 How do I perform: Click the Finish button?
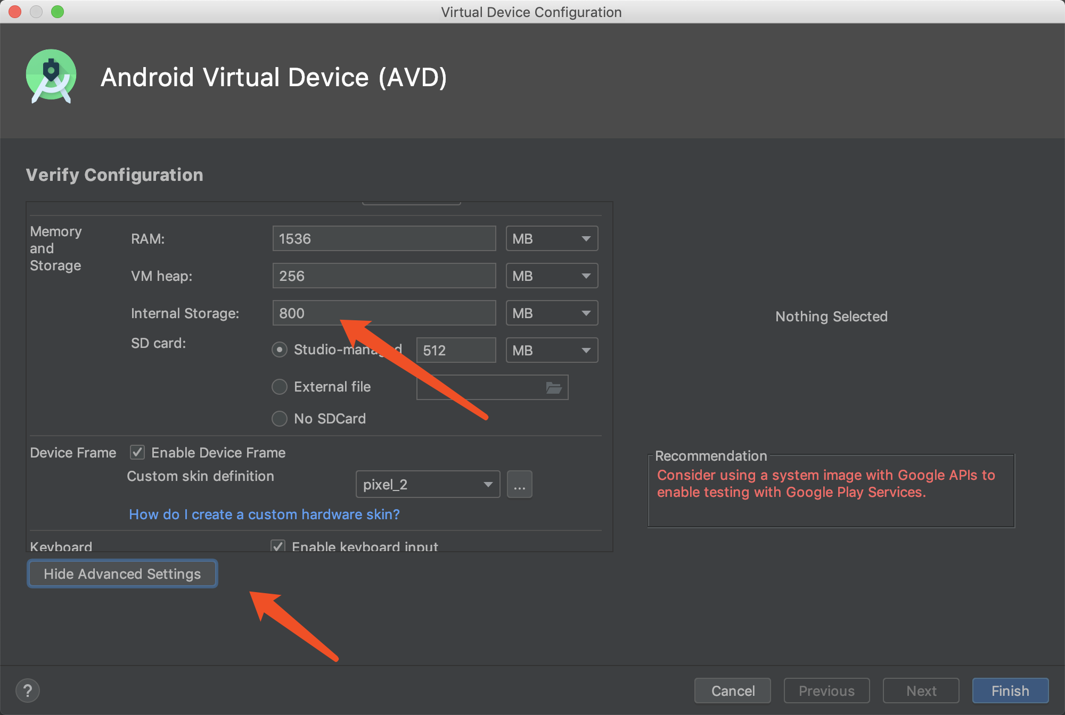click(1010, 691)
